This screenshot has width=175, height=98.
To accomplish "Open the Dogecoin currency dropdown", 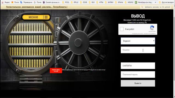I will [x=138, y=41].
